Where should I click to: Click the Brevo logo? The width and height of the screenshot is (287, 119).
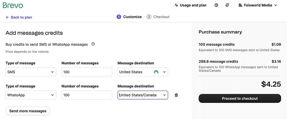[x=13, y=5]
